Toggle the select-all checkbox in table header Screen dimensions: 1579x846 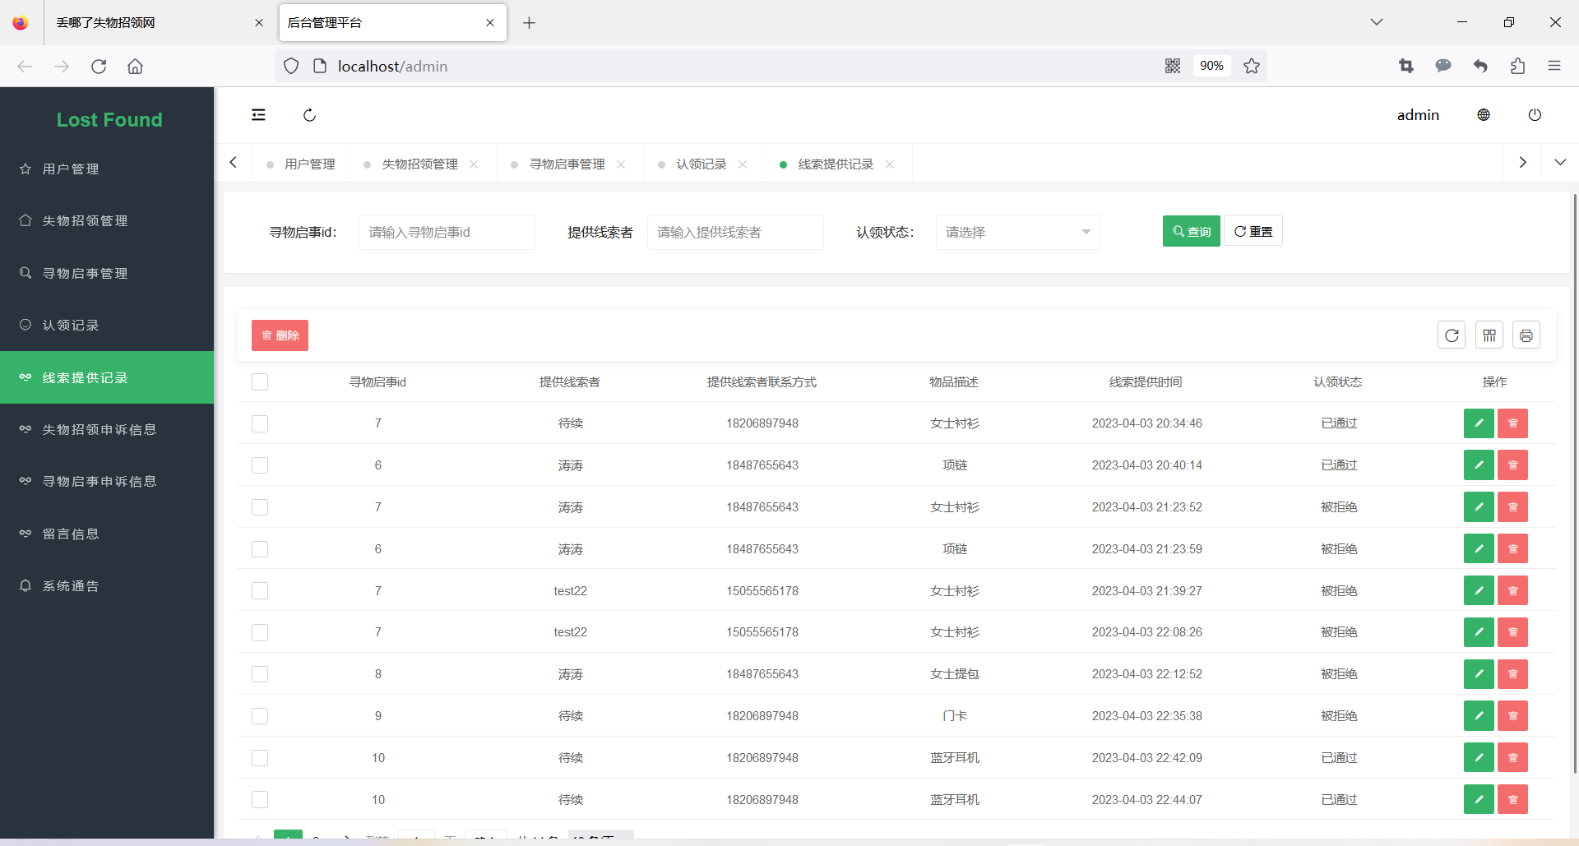point(260,381)
